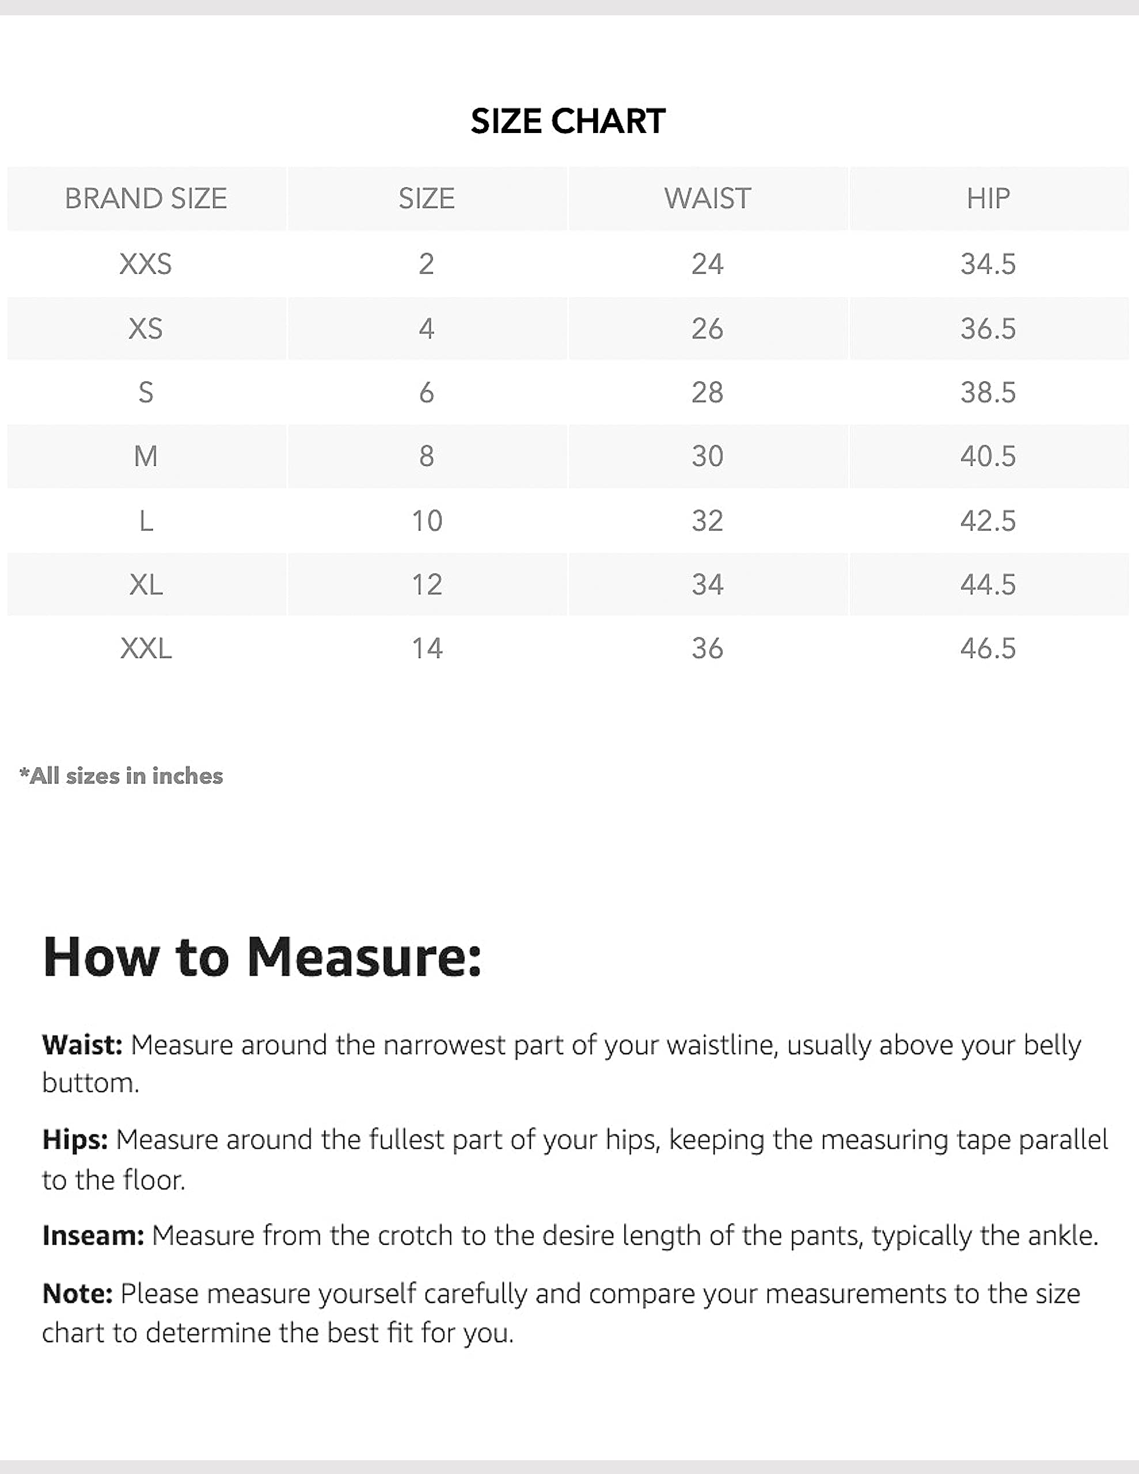Select the XXS brand size cell
Screen dimensions: 1139x1474
coord(146,264)
